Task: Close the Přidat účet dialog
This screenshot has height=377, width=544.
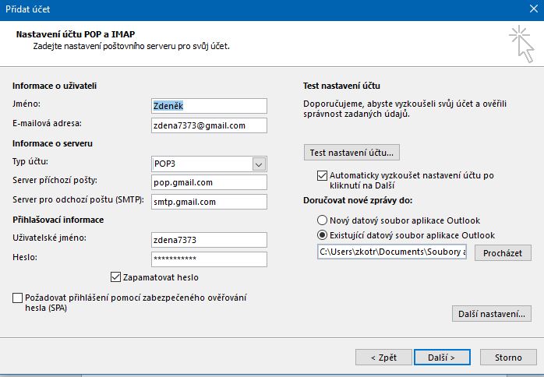Action: pyautogui.click(x=528, y=9)
